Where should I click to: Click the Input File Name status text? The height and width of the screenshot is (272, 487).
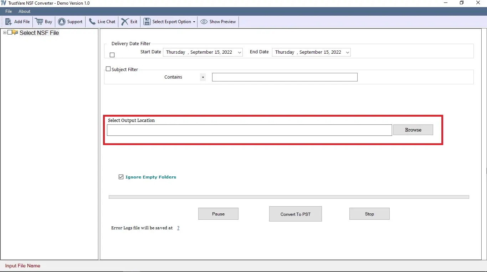click(x=22, y=266)
